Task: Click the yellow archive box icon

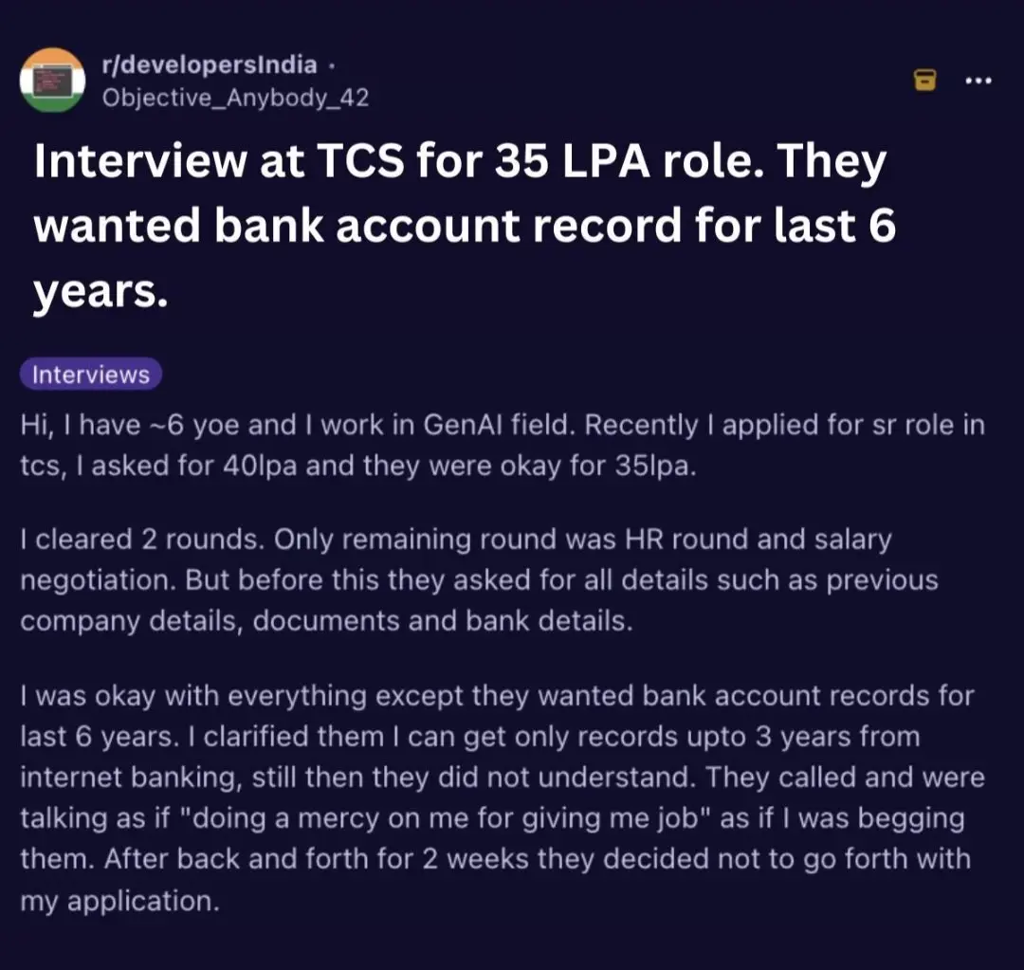Action: tap(924, 81)
